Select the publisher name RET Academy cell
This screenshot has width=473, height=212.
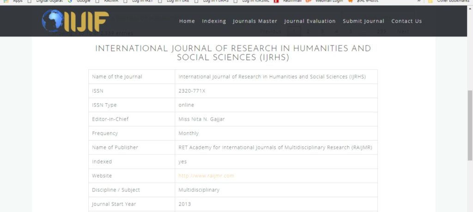[275, 147]
